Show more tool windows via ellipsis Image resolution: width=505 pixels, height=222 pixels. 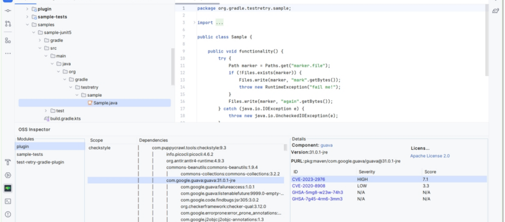point(8,53)
